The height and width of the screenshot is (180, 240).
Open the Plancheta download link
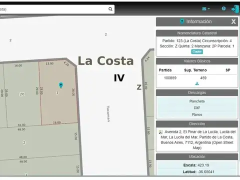coord(197,101)
